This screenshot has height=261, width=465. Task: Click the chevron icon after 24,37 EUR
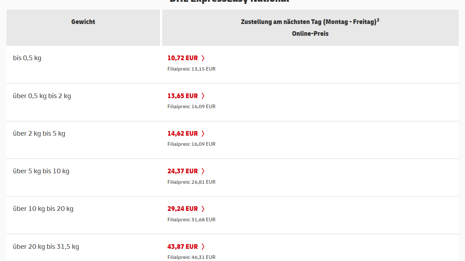coord(203,171)
